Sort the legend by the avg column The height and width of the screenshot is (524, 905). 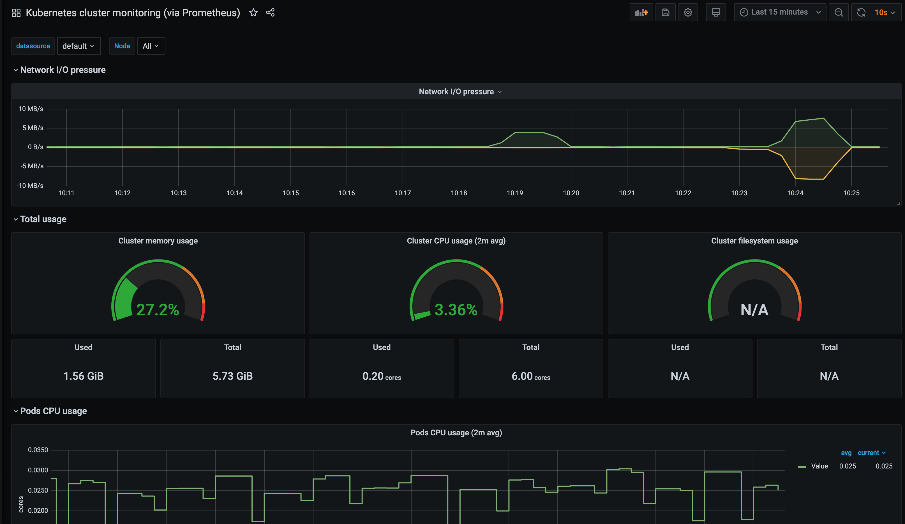[x=846, y=453]
